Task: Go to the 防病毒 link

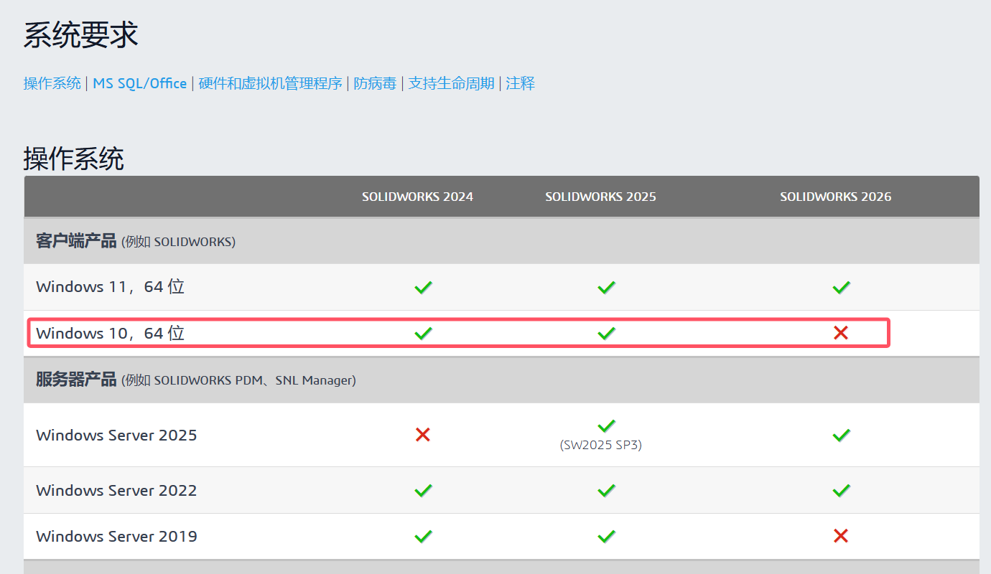Action: [376, 84]
